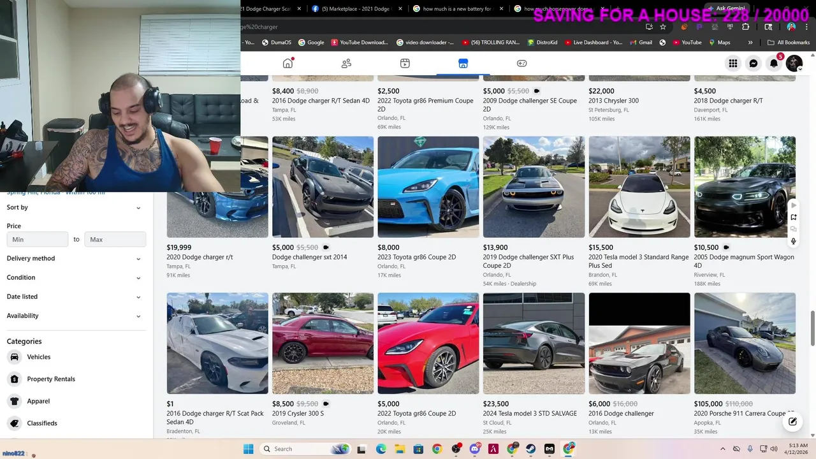Open 2016 Dodge charger R/T Scat Pack listing title

[215, 418]
